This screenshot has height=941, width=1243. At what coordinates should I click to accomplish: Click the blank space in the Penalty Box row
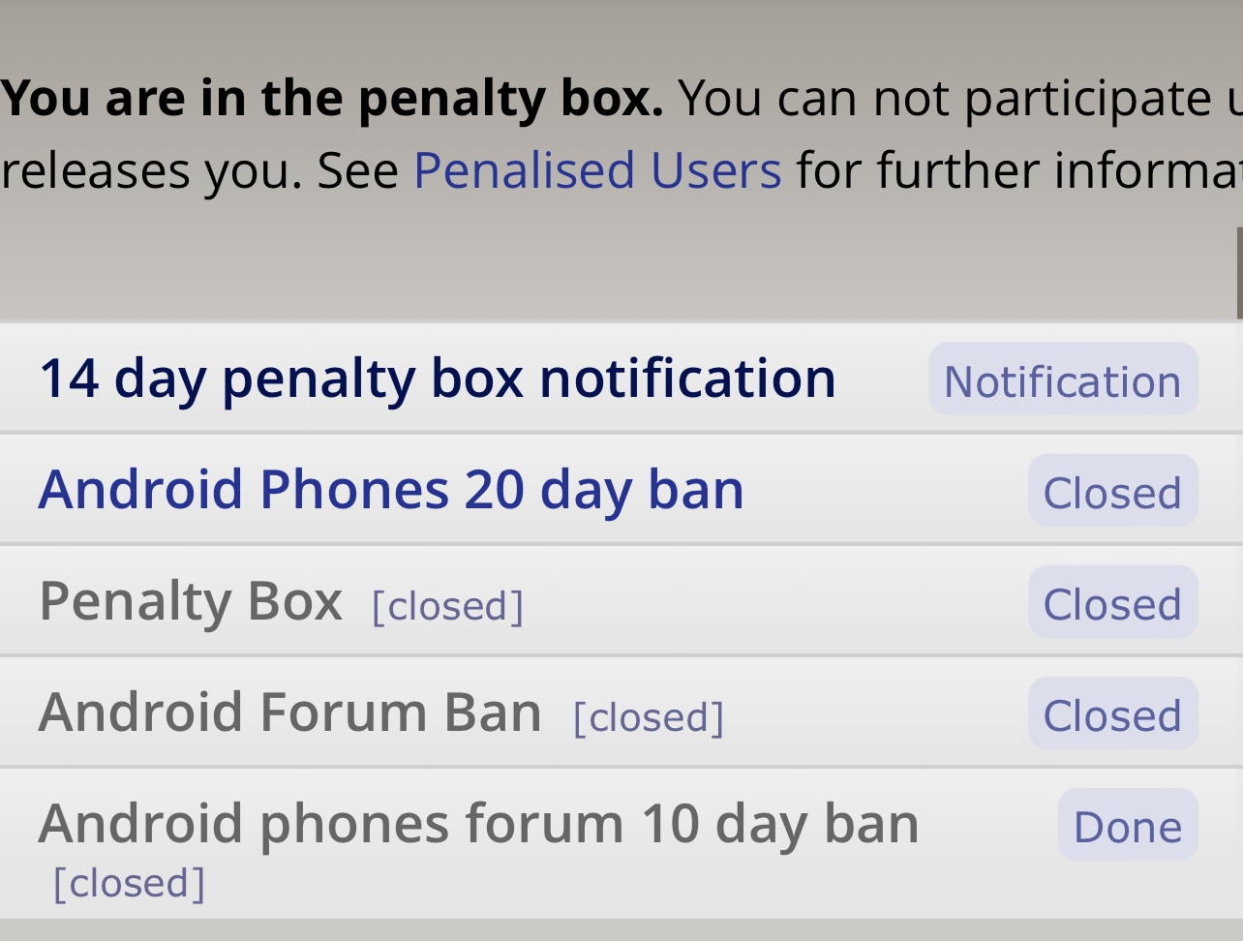click(774, 601)
